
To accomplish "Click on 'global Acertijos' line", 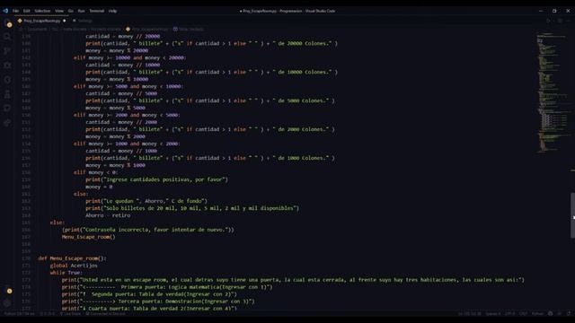I will point(74,266).
